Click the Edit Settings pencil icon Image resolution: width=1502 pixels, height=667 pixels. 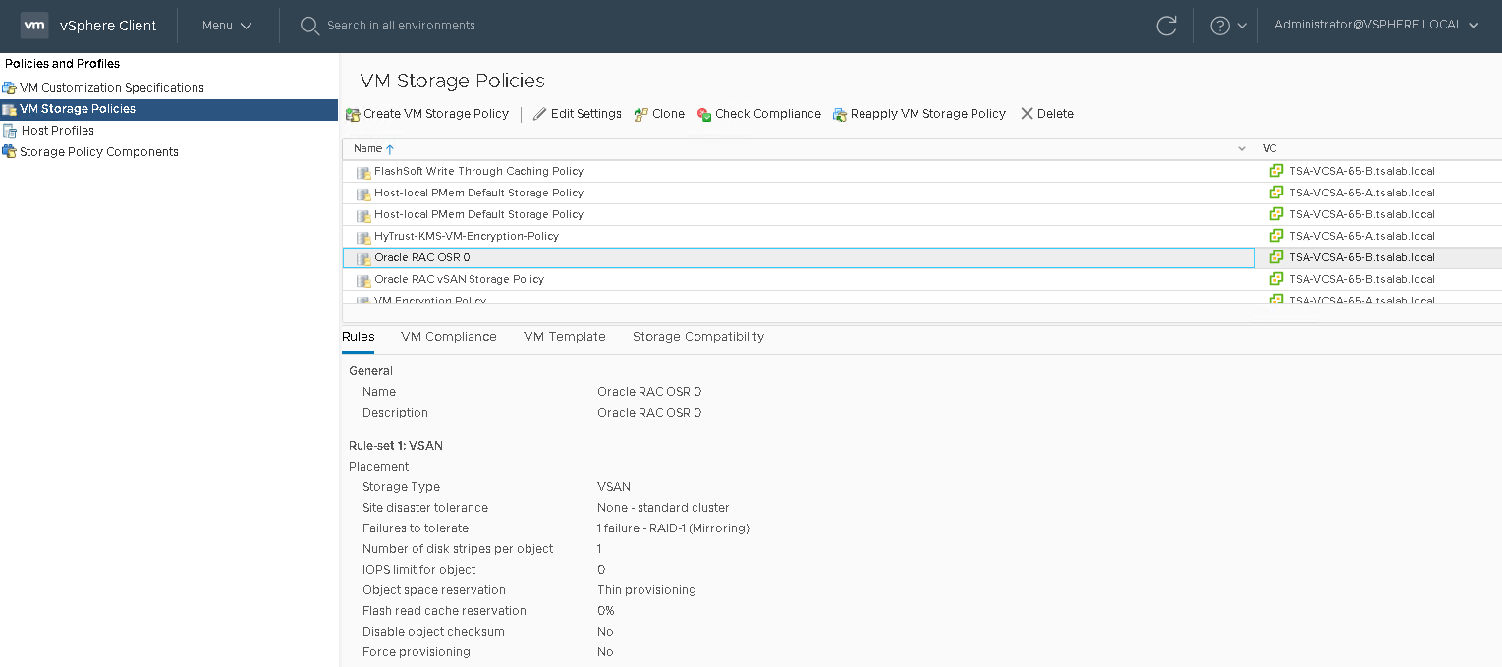539,114
